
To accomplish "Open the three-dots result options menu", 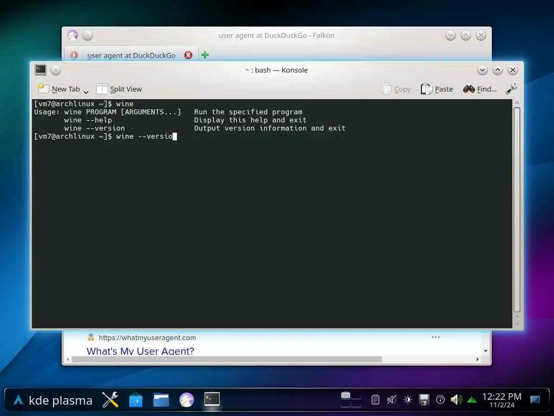I will (436, 337).
